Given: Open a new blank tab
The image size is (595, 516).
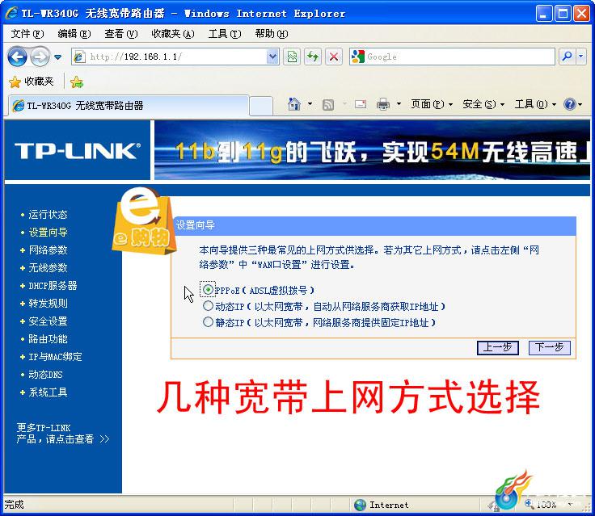Looking at the screenshot, I should (261, 106).
